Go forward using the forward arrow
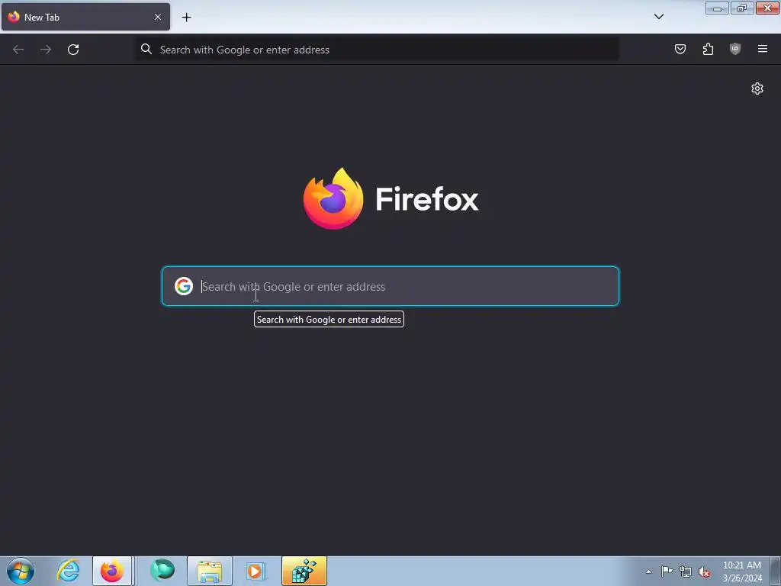781x586 pixels. pos(46,50)
